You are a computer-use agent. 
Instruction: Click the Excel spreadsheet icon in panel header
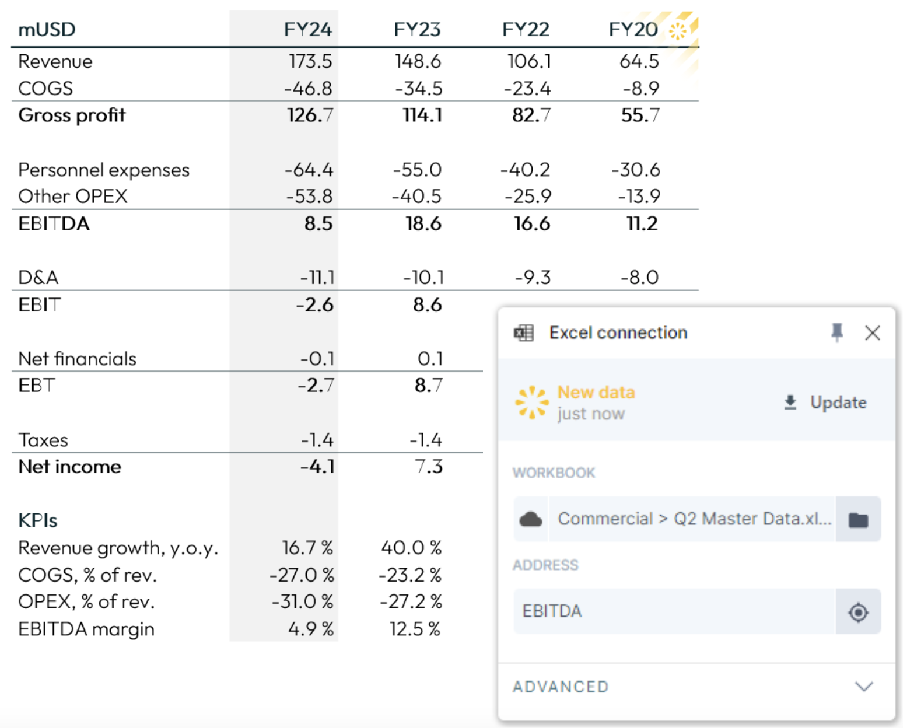(x=523, y=333)
